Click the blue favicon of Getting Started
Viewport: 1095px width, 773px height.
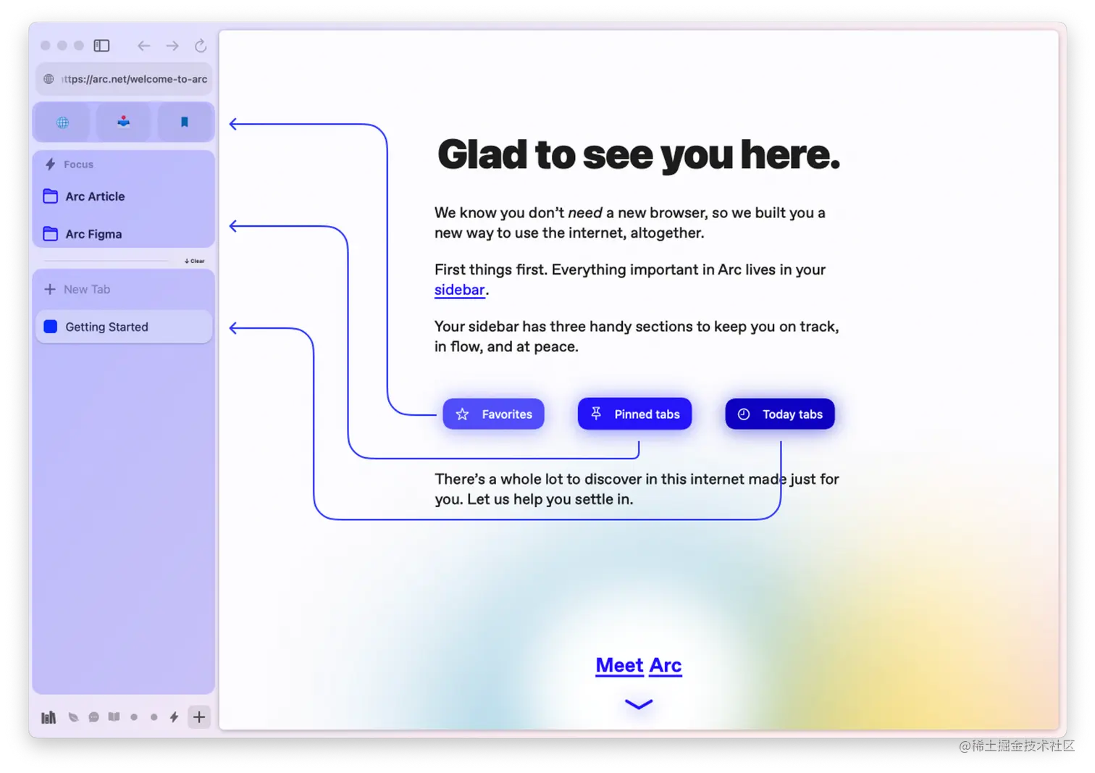[x=50, y=327]
